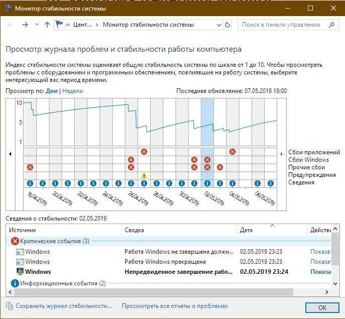This screenshot has height=319, width=345.
Task: Select the information icon for 02.05.2019
Action: (x=207, y=183)
